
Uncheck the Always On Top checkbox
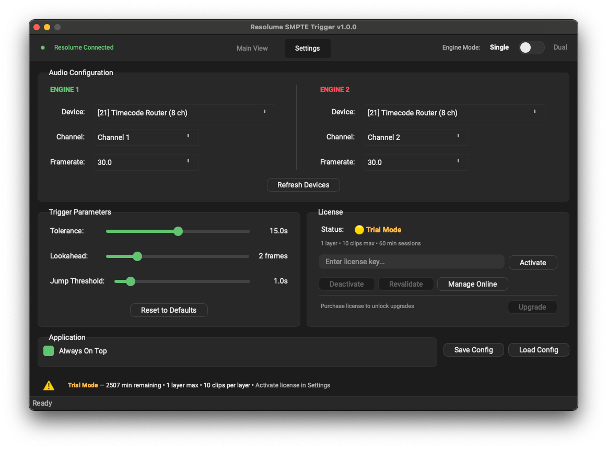[49, 351]
